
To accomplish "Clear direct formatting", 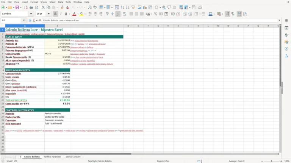I will coord(67,8).
